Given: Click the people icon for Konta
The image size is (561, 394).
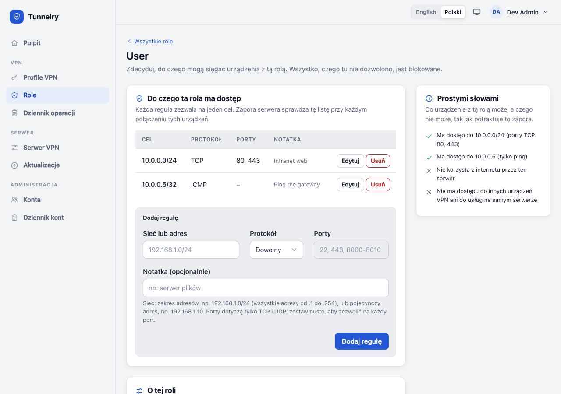Looking at the screenshot, I should (x=14, y=200).
